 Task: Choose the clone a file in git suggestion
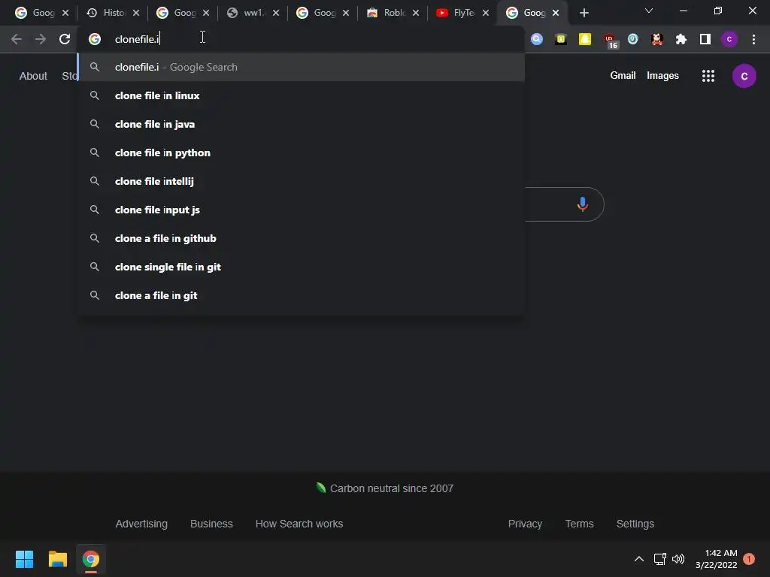[x=301, y=295]
